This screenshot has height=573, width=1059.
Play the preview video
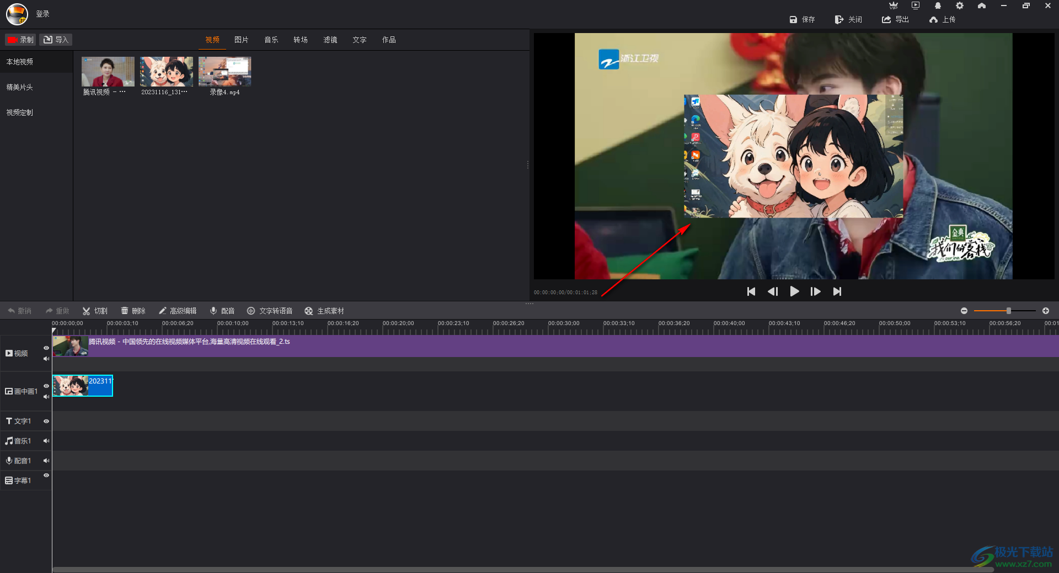(794, 291)
